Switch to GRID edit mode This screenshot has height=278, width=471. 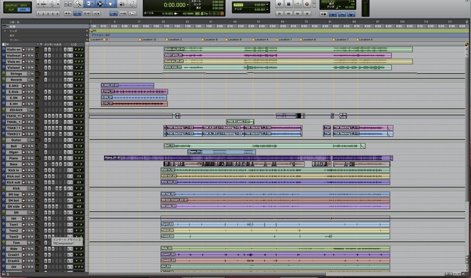click(24, 9)
